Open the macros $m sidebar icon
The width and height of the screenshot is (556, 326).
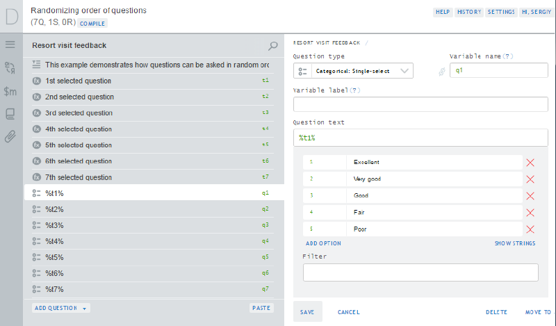10,91
